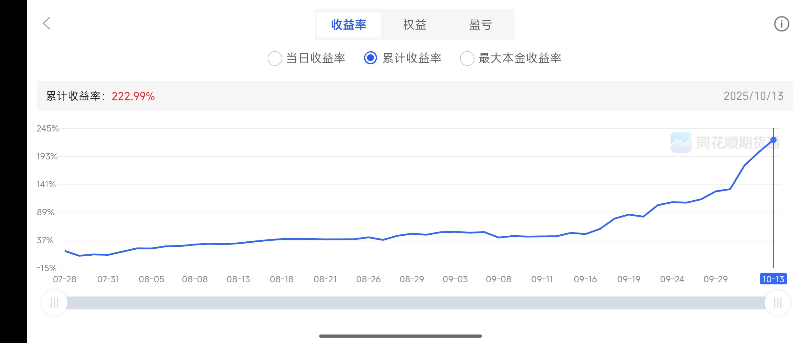Click the right range slider handle
This screenshot has width=801, height=343.
777,303
